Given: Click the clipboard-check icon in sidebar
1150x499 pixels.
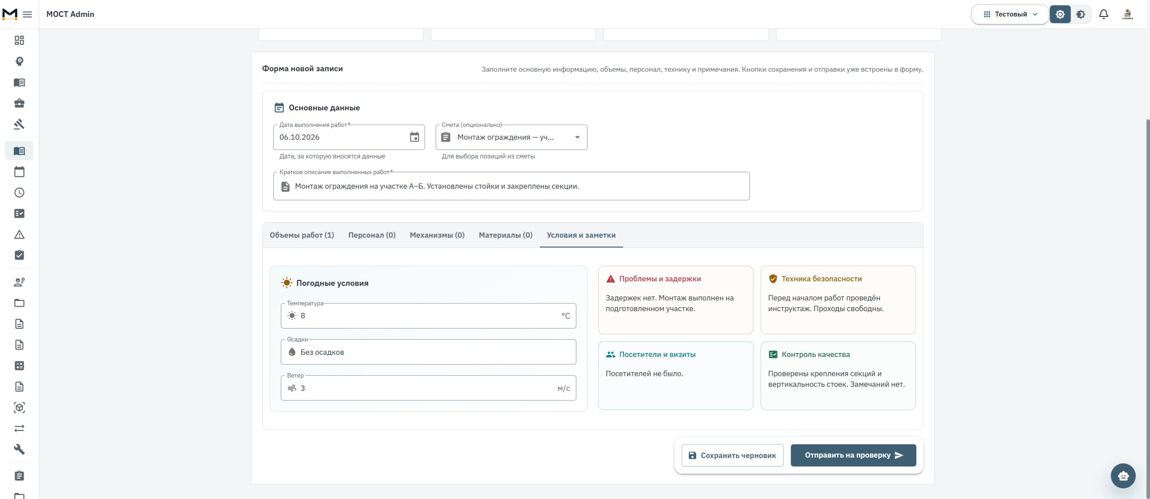Looking at the screenshot, I should point(19,255).
